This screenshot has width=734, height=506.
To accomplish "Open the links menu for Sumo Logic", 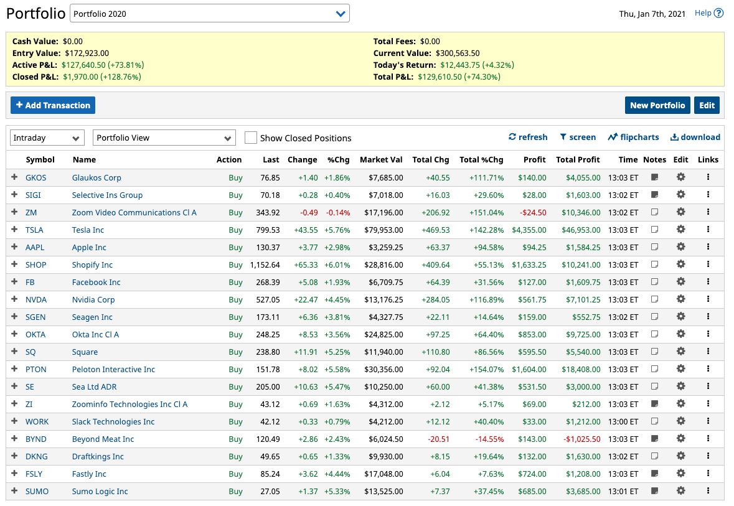I will (x=708, y=491).
